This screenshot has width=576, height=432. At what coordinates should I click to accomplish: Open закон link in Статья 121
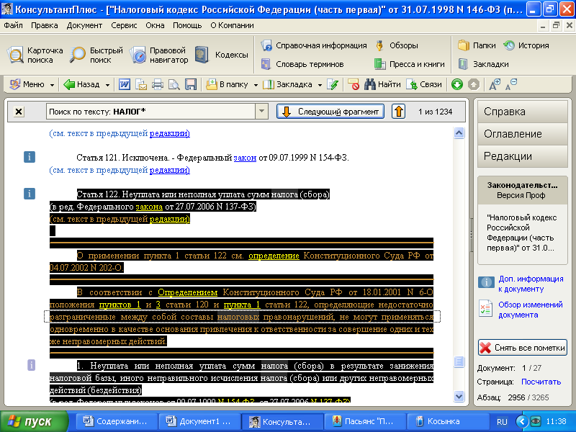[245, 158]
